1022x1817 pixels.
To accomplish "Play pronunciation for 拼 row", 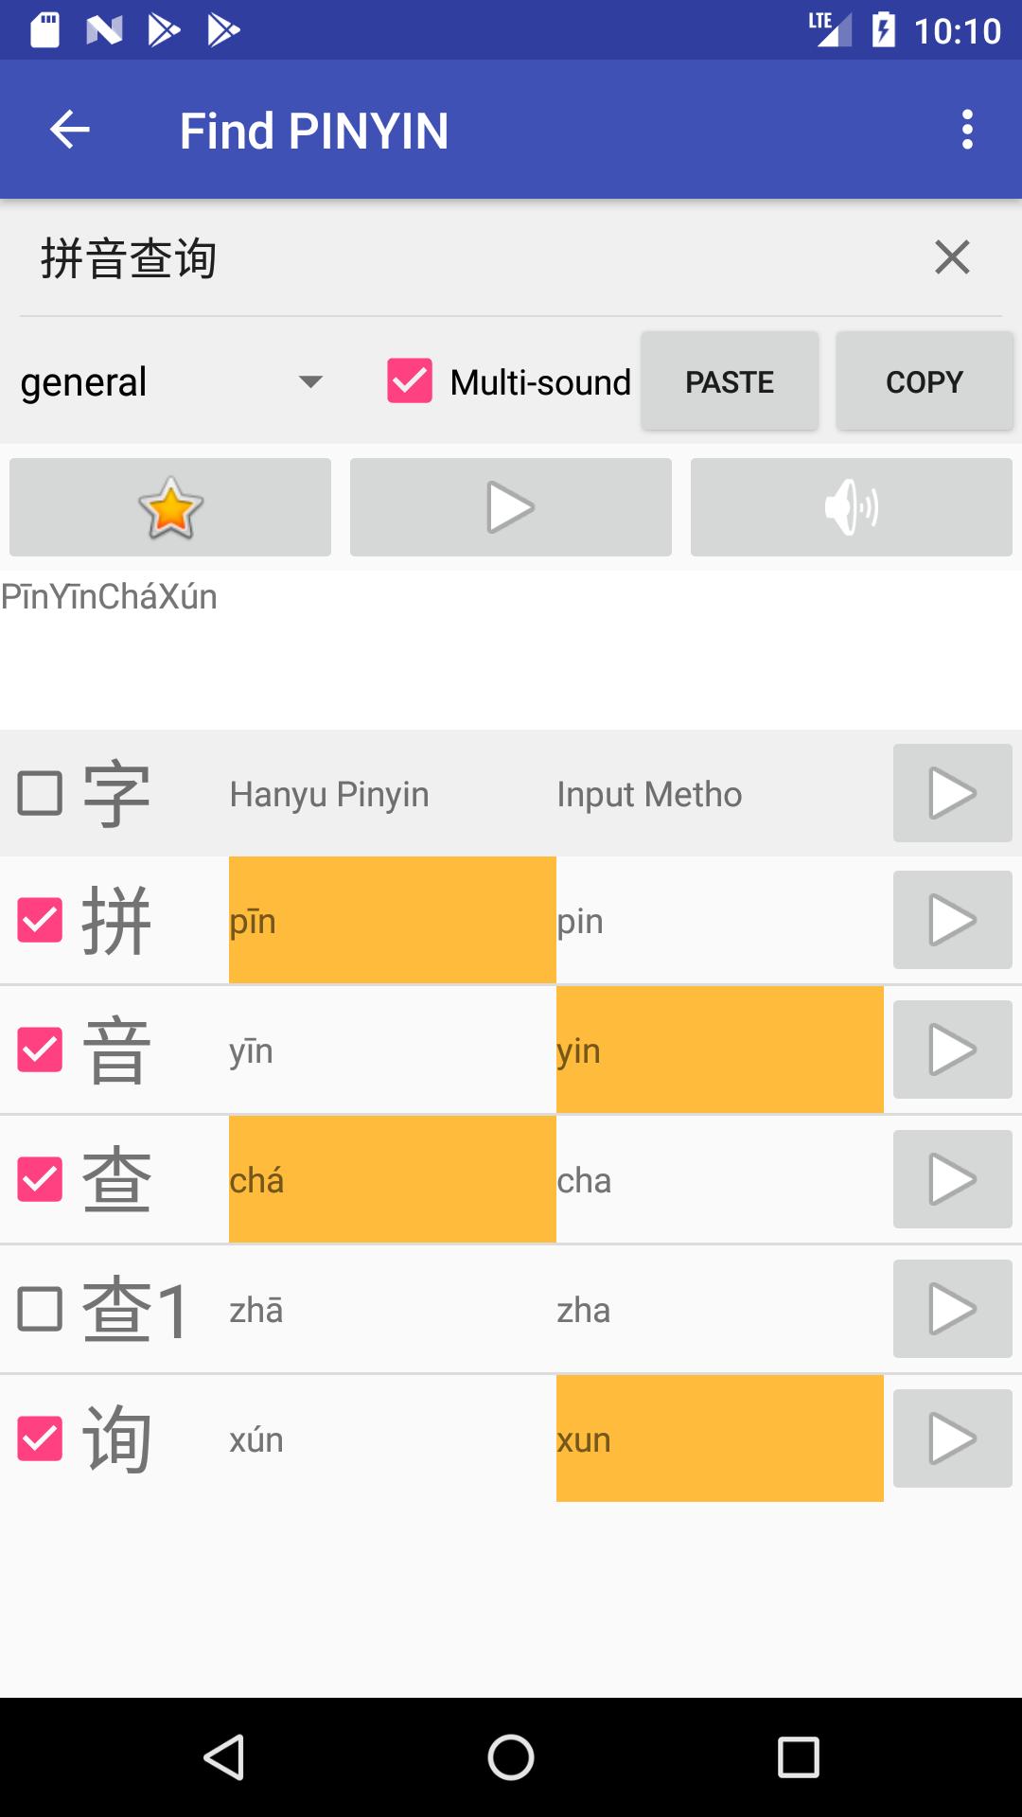I will (953, 920).
